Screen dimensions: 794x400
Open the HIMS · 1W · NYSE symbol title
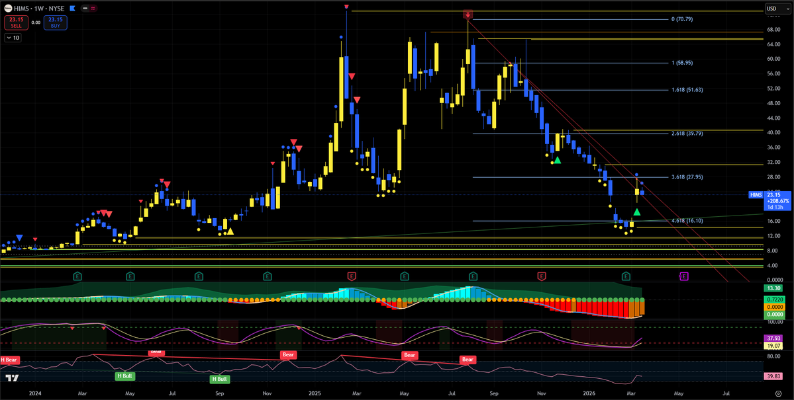pos(40,9)
